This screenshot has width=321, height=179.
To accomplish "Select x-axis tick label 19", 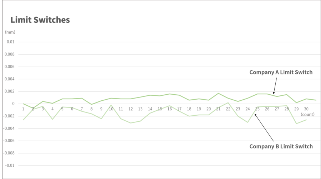I will [x=199, y=109].
